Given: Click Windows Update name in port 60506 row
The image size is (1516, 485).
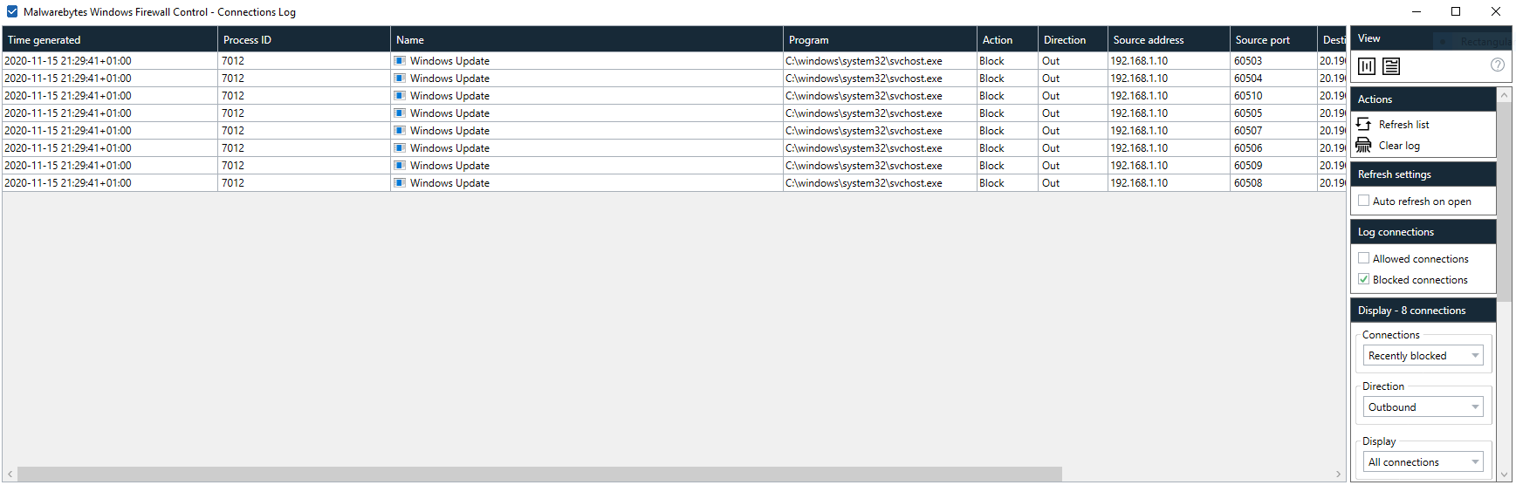Looking at the screenshot, I should point(449,148).
